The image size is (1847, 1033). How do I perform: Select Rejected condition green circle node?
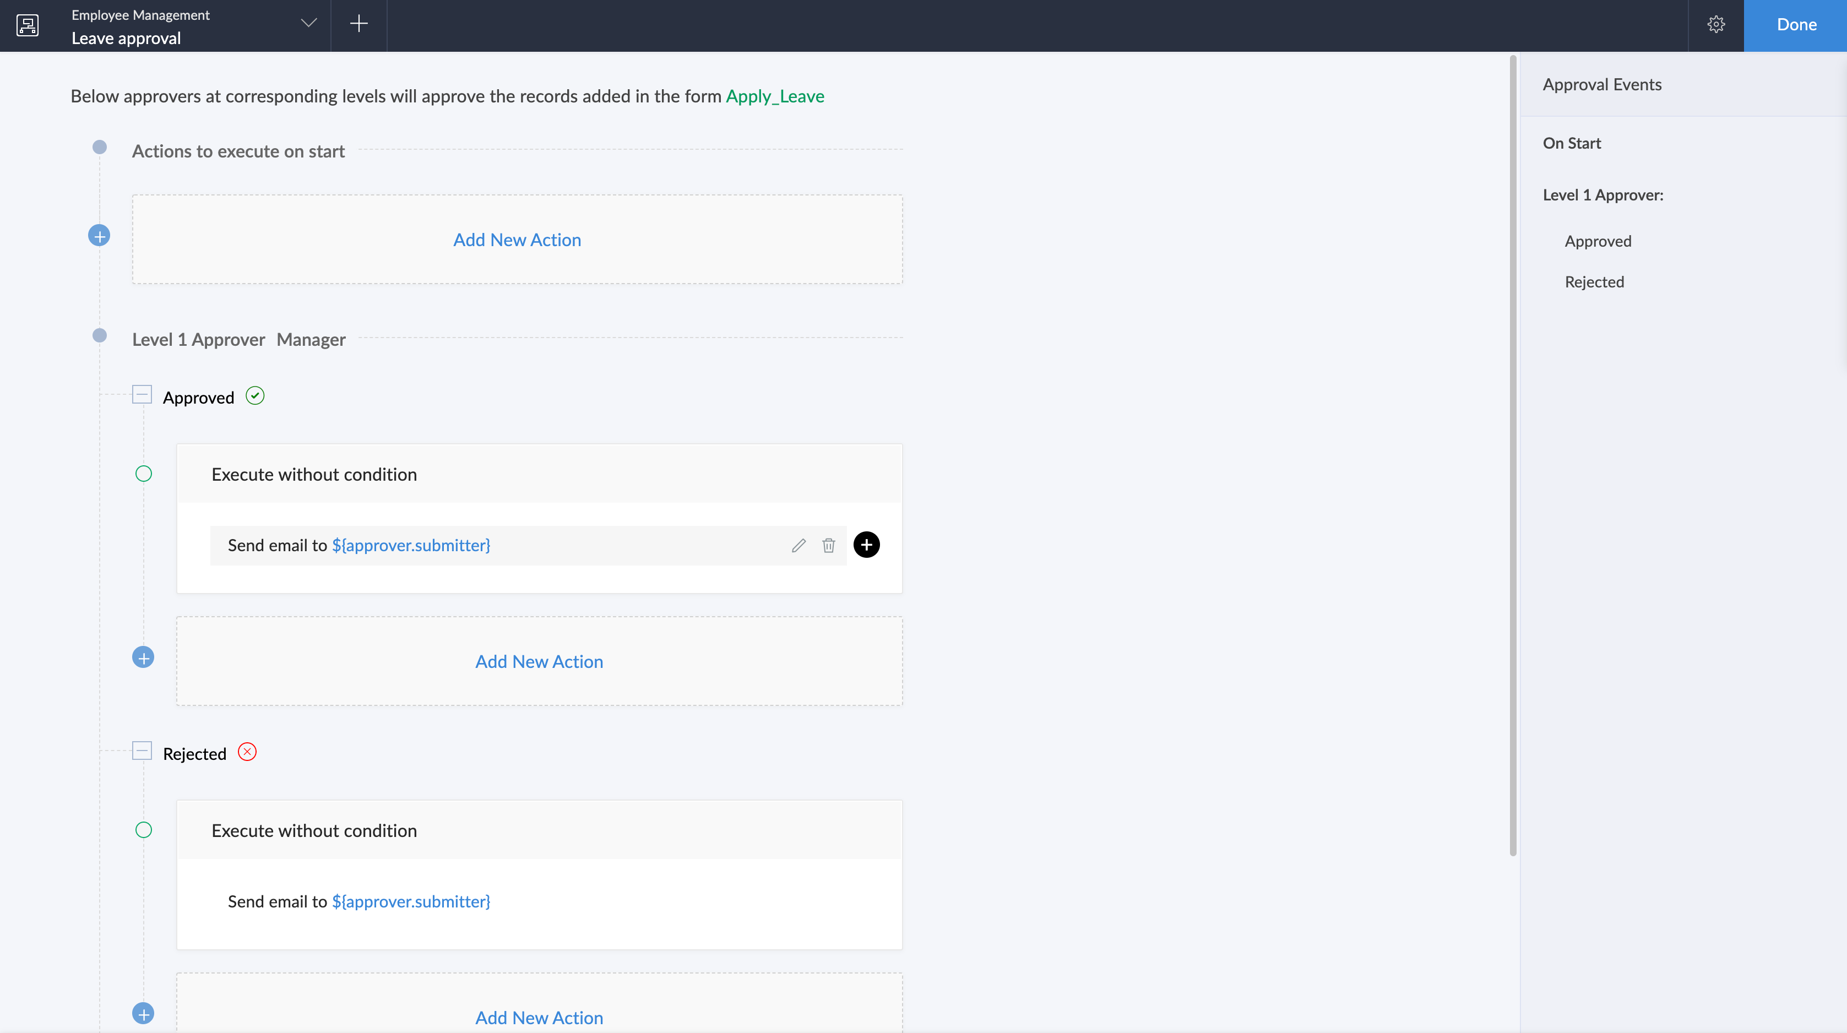[143, 830]
